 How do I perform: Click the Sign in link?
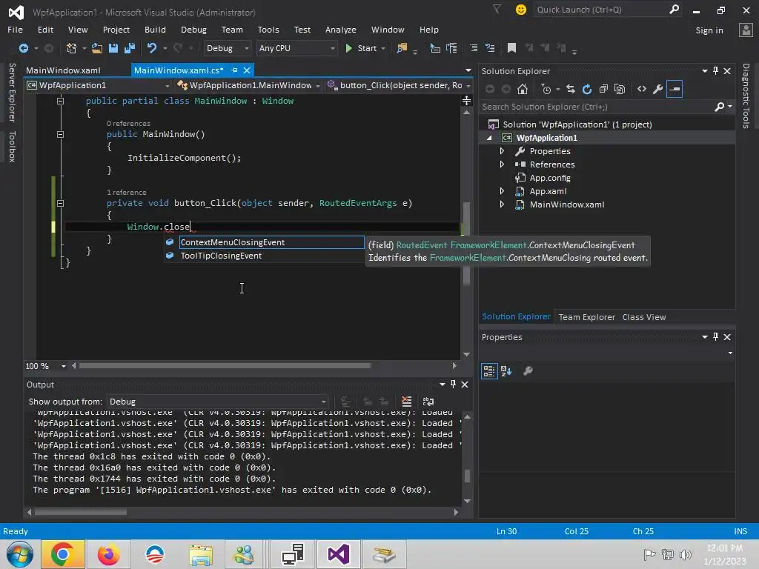click(709, 30)
